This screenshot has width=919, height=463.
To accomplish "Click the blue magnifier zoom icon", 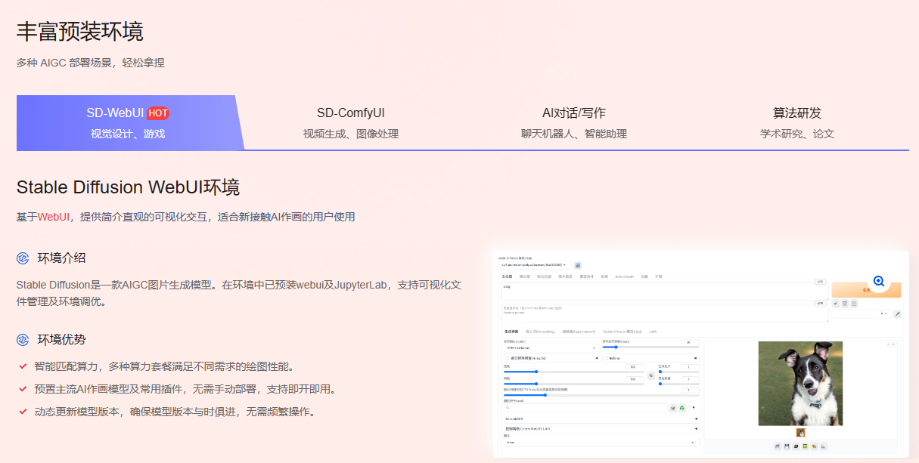I will (878, 281).
